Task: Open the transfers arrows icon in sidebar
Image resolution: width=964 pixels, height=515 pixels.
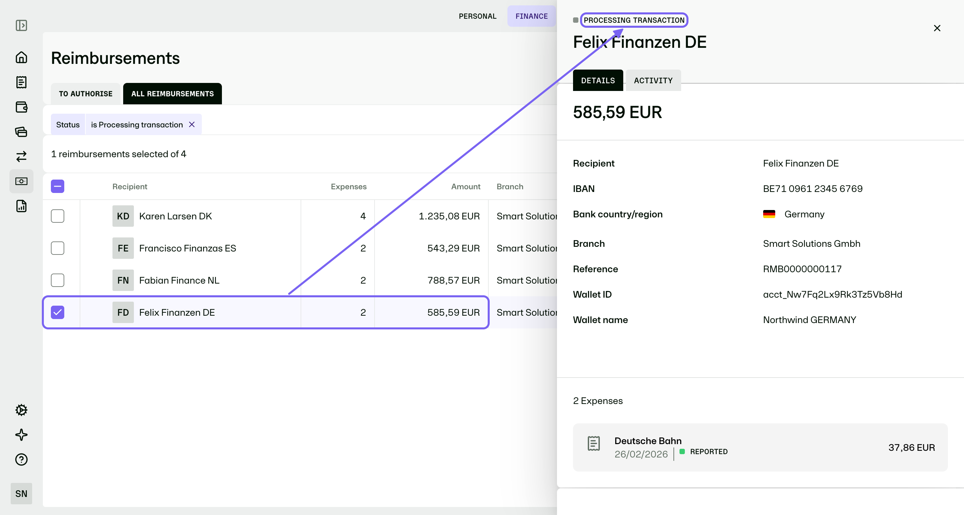Action: 21,156
